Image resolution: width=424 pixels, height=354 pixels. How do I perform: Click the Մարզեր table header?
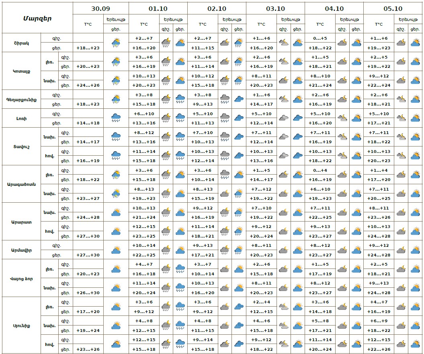coord(37,18)
